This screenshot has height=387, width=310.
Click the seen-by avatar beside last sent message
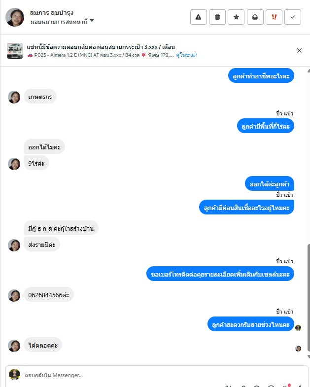(x=298, y=327)
